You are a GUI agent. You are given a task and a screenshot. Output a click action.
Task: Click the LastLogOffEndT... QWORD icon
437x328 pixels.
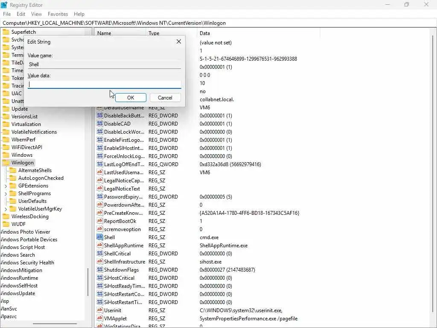click(x=99, y=164)
